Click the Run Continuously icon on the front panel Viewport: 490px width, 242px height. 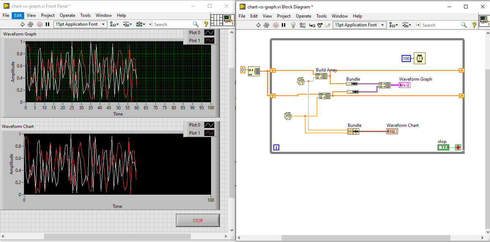(x=31, y=24)
